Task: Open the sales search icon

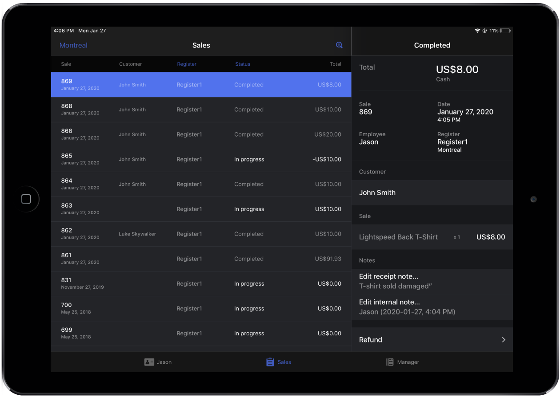Action: [x=339, y=45]
